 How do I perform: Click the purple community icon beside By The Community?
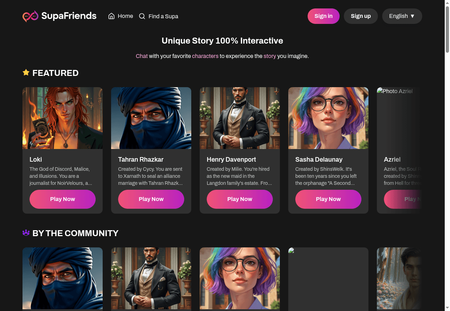point(26,233)
